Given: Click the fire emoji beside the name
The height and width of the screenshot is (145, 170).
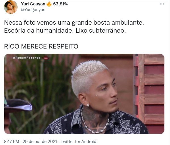Looking at the screenshot, I should pos(49,4).
